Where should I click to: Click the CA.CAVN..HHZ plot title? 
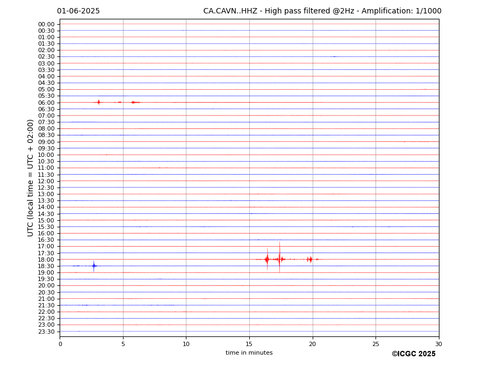[x=322, y=11]
